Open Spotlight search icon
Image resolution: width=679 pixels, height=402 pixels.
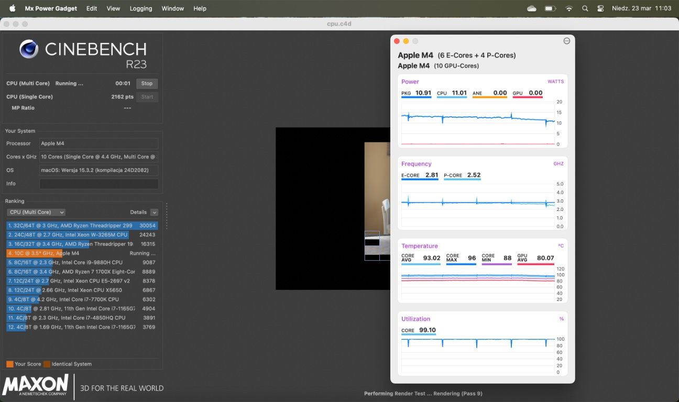[585, 8]
